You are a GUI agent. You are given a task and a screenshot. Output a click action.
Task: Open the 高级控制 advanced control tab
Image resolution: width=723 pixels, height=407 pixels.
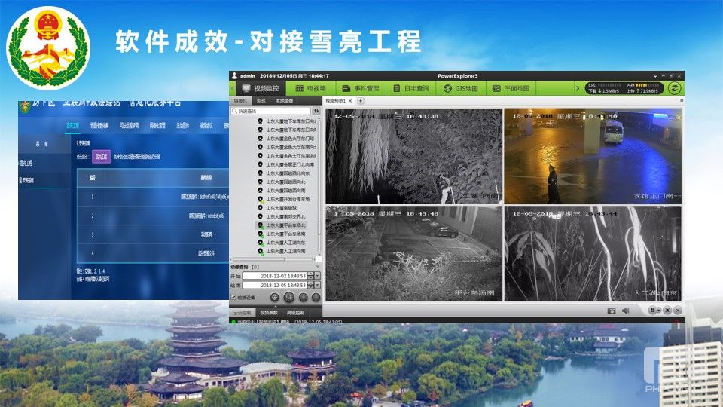point(295,313)
